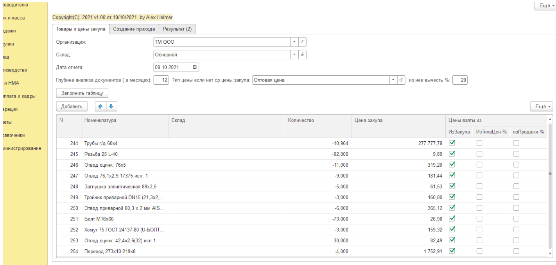Image resolution: width=556 pixels, height=265 pixels.
Task: Open the Организация field's form icon
Action: point(302,42)
